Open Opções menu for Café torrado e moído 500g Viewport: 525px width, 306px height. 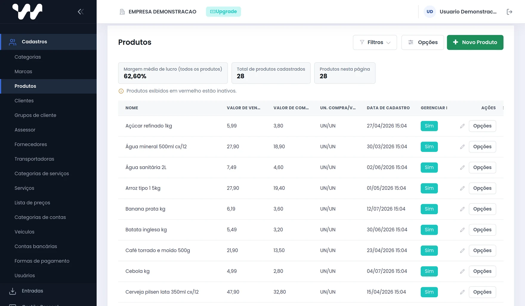tap(482, 251)
